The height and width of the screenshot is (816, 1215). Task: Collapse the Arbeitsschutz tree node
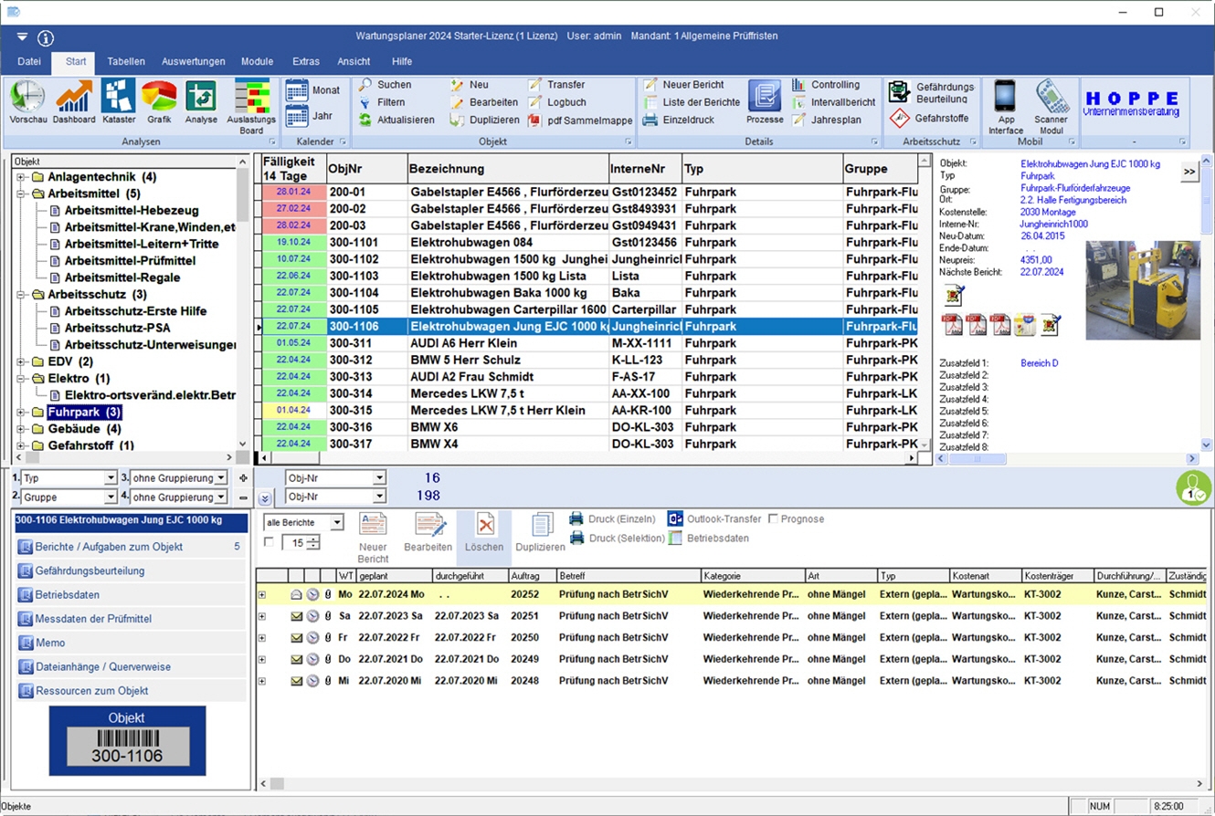(20, 294)
